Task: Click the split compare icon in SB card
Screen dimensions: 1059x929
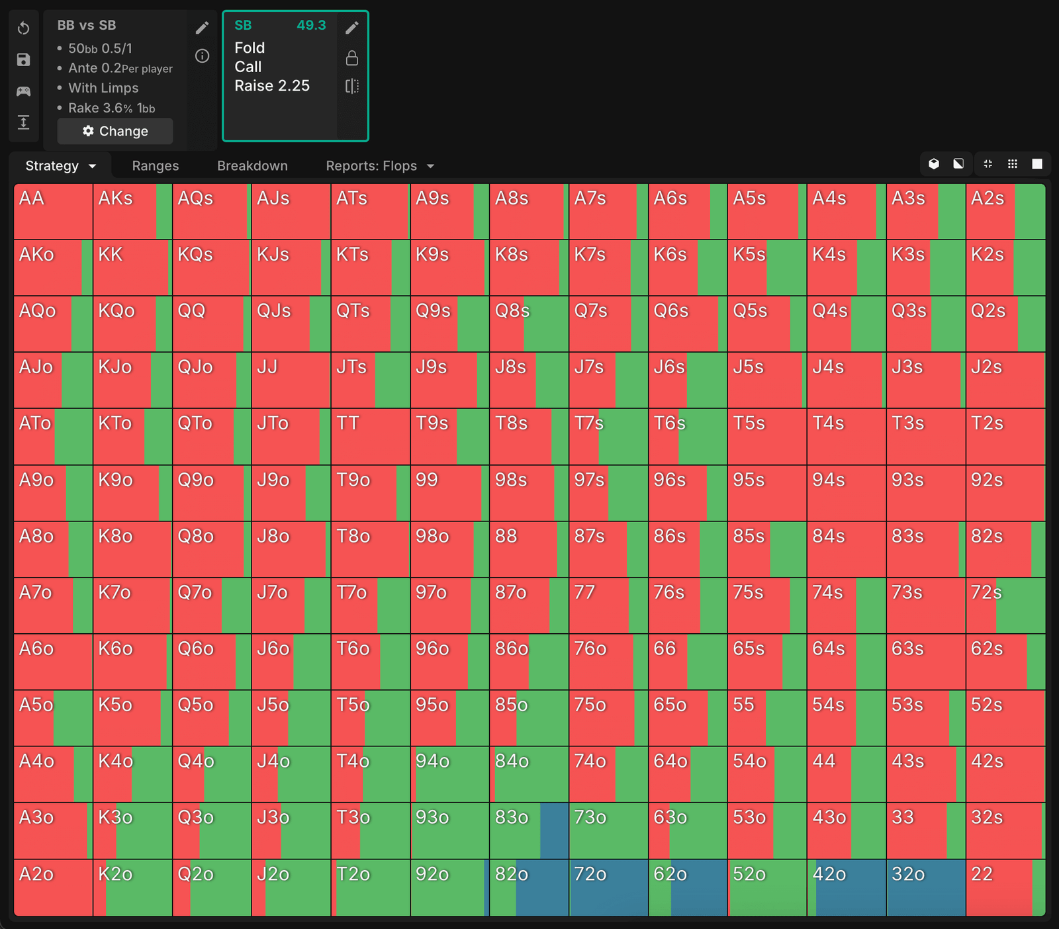Action: click(x=352, y=86)
